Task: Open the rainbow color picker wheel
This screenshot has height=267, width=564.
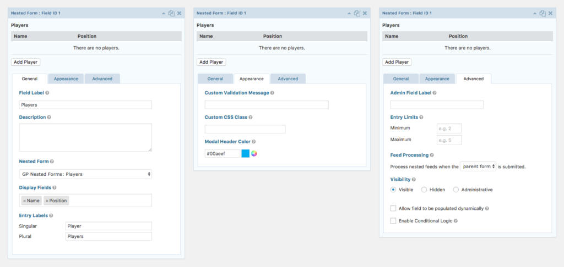Action: [254, 154]
